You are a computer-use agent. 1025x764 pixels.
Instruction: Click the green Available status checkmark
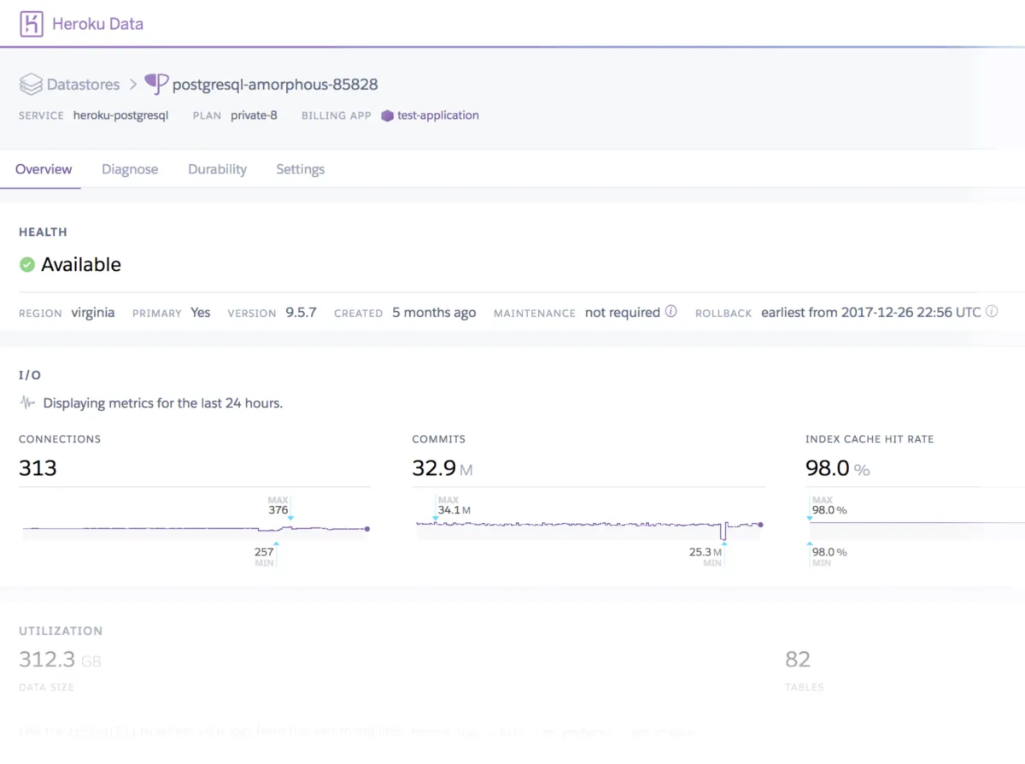pyautogui.click(x=27, y=265)
